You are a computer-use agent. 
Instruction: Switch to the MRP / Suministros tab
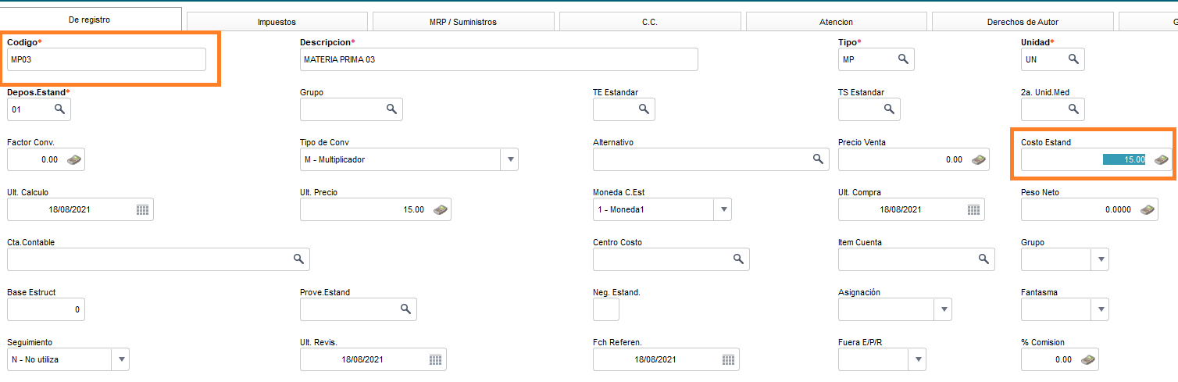(463, 22)
